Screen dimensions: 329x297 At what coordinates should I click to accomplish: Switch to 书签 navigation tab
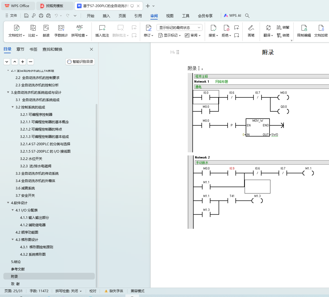tap(33, 49)
